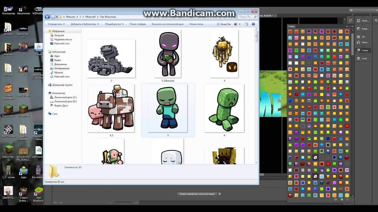Viewport: 378px width, 212px height.
Task: Select the Новый портфель desktop icon
Action: pyautogui.click(x=9, y=92)
